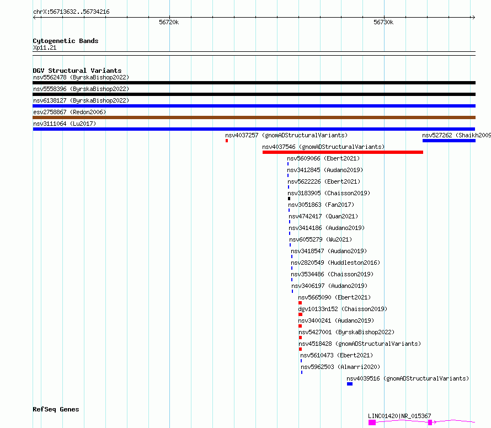Select nsv5609066 (Ebert2021) variant
Viewport: 491px width, 428px height.
pos(323,158)
